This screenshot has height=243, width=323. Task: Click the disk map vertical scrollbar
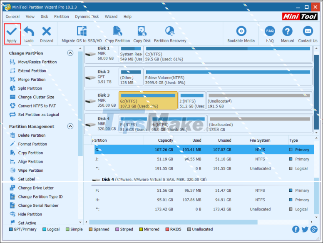tap(316, 92)
